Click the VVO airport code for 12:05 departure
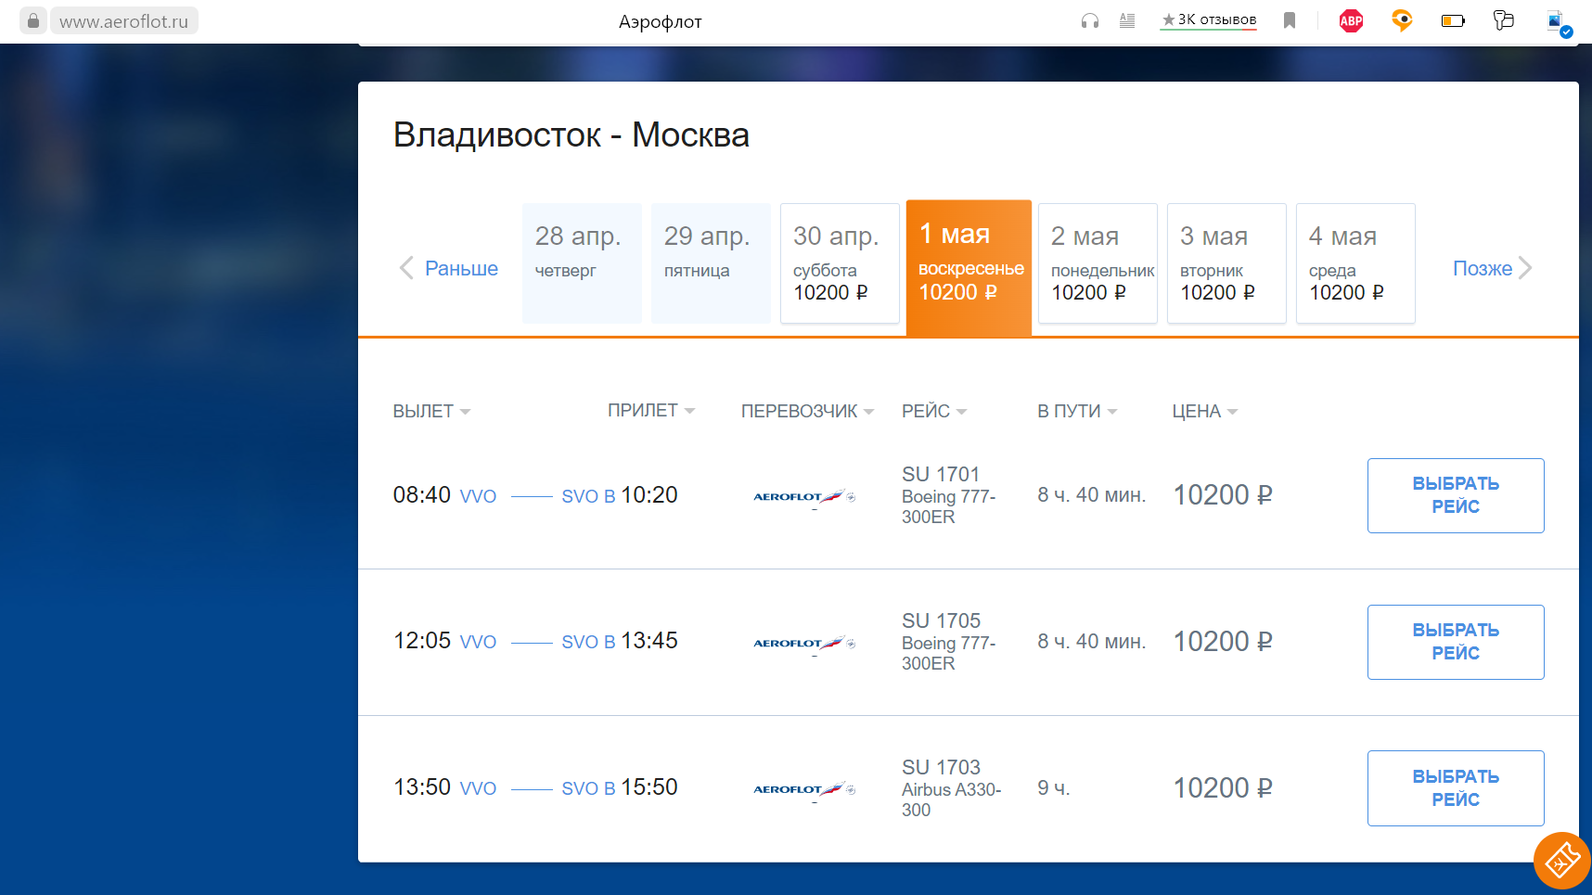 478,642
